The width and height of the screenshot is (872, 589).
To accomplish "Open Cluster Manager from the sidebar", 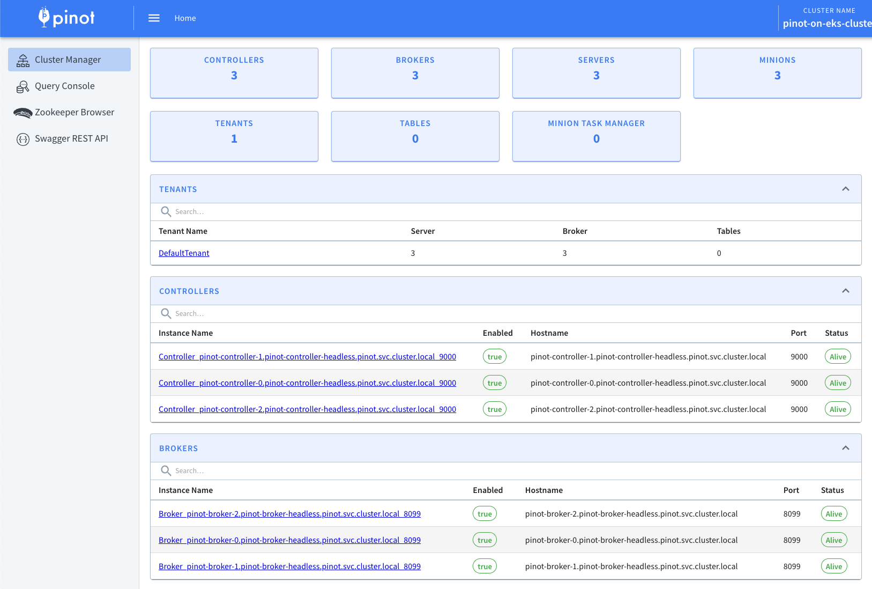I will [x=69, y=60].
